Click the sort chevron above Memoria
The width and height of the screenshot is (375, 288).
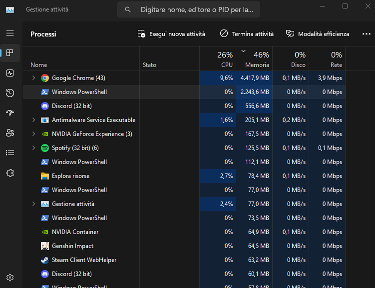tap(243, 51)
